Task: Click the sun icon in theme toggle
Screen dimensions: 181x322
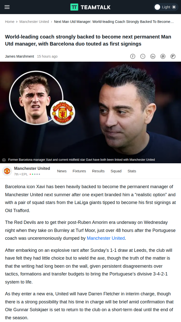Action: 174,7
